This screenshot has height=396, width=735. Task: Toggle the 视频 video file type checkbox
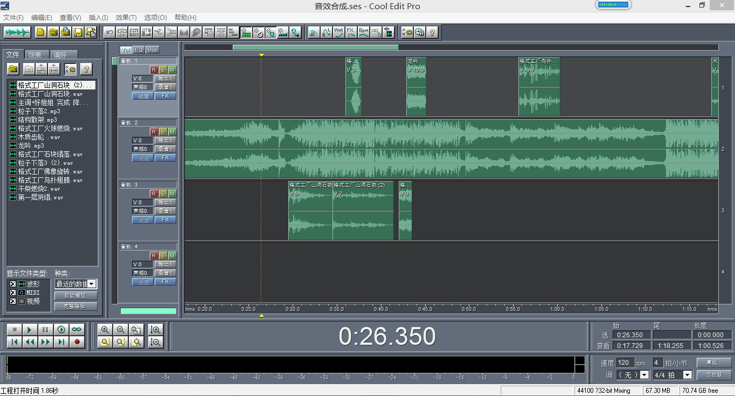pos(13,301)
